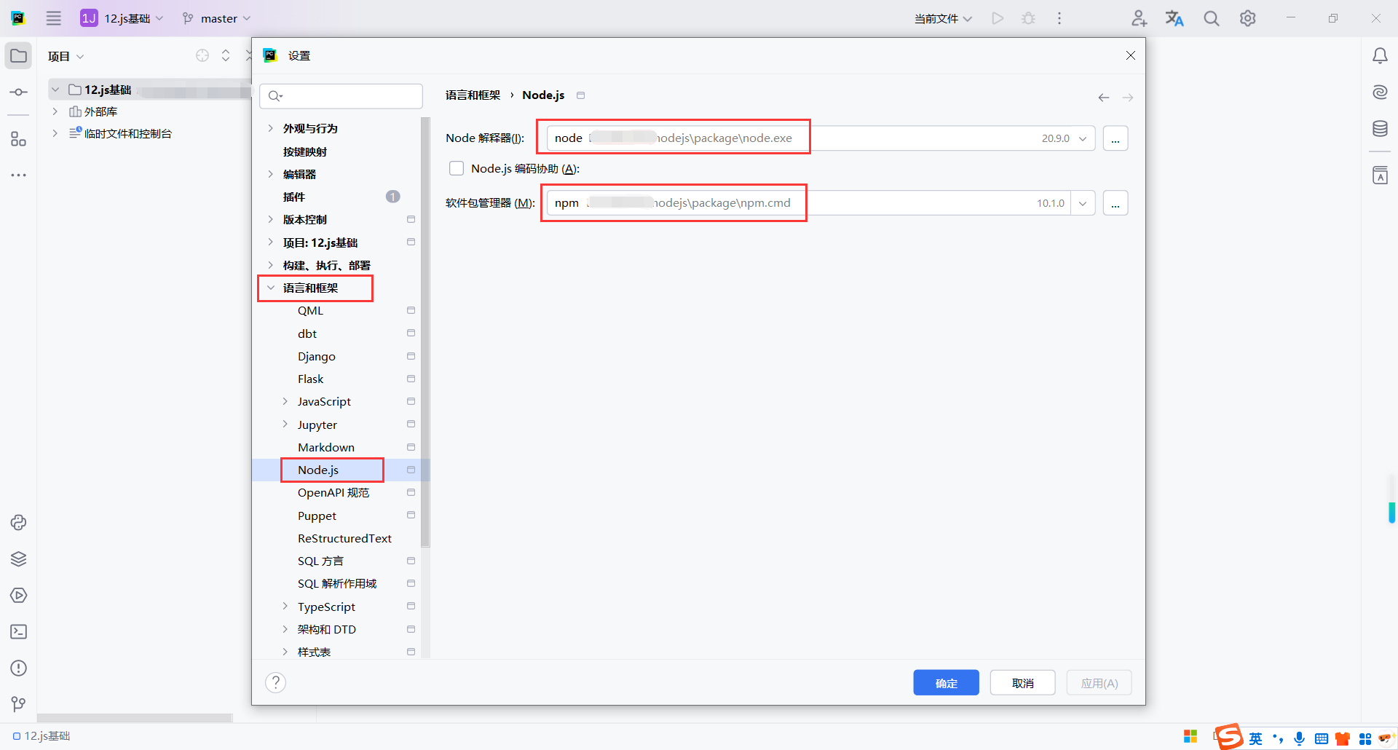
Task: Select ReStructuredText settings page
Action: (x=344, y=538)
